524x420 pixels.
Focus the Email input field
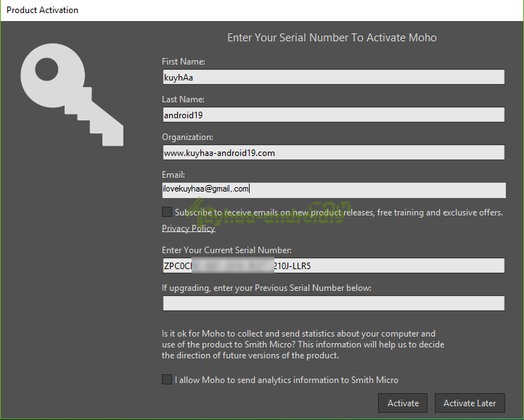click(334, 190)
